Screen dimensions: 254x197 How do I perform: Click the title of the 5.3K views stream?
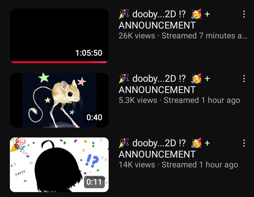(164, 84)
